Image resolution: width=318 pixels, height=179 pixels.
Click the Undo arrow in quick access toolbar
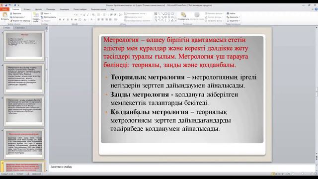9,5
